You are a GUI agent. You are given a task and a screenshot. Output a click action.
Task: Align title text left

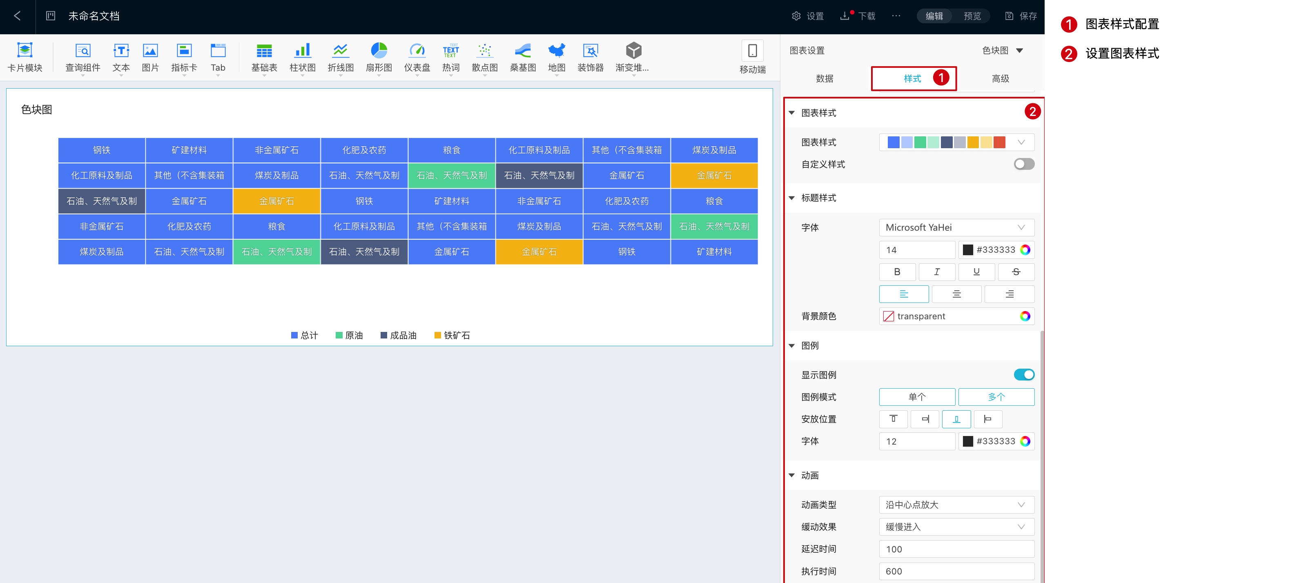point(903,294)
